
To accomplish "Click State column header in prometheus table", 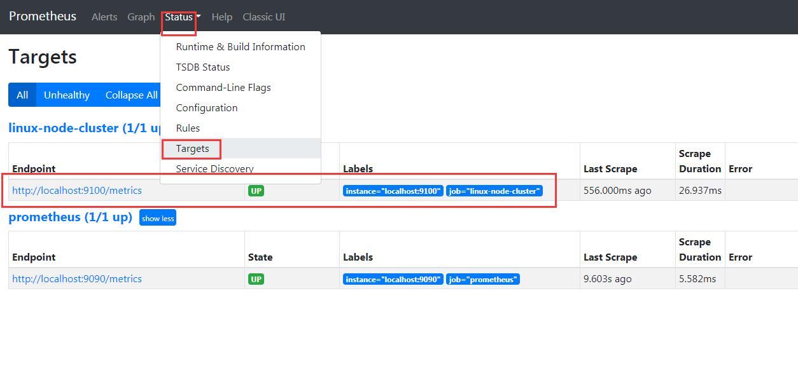I will [260, 257].
